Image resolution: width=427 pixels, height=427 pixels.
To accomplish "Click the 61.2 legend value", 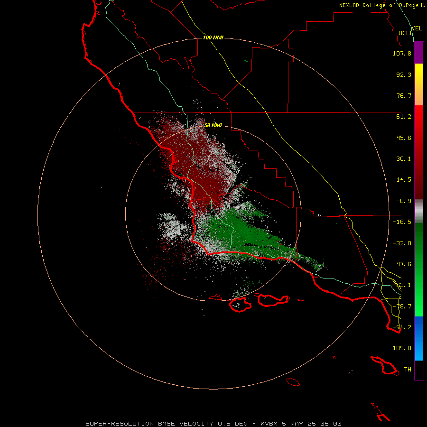I will pos(404,117).
